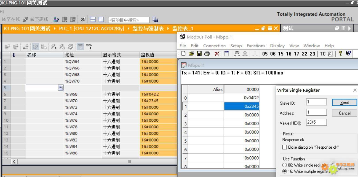The width and height of the screenshot is (358, 177).
Task: Click the What's This help pointer icon
Action: 348,54
